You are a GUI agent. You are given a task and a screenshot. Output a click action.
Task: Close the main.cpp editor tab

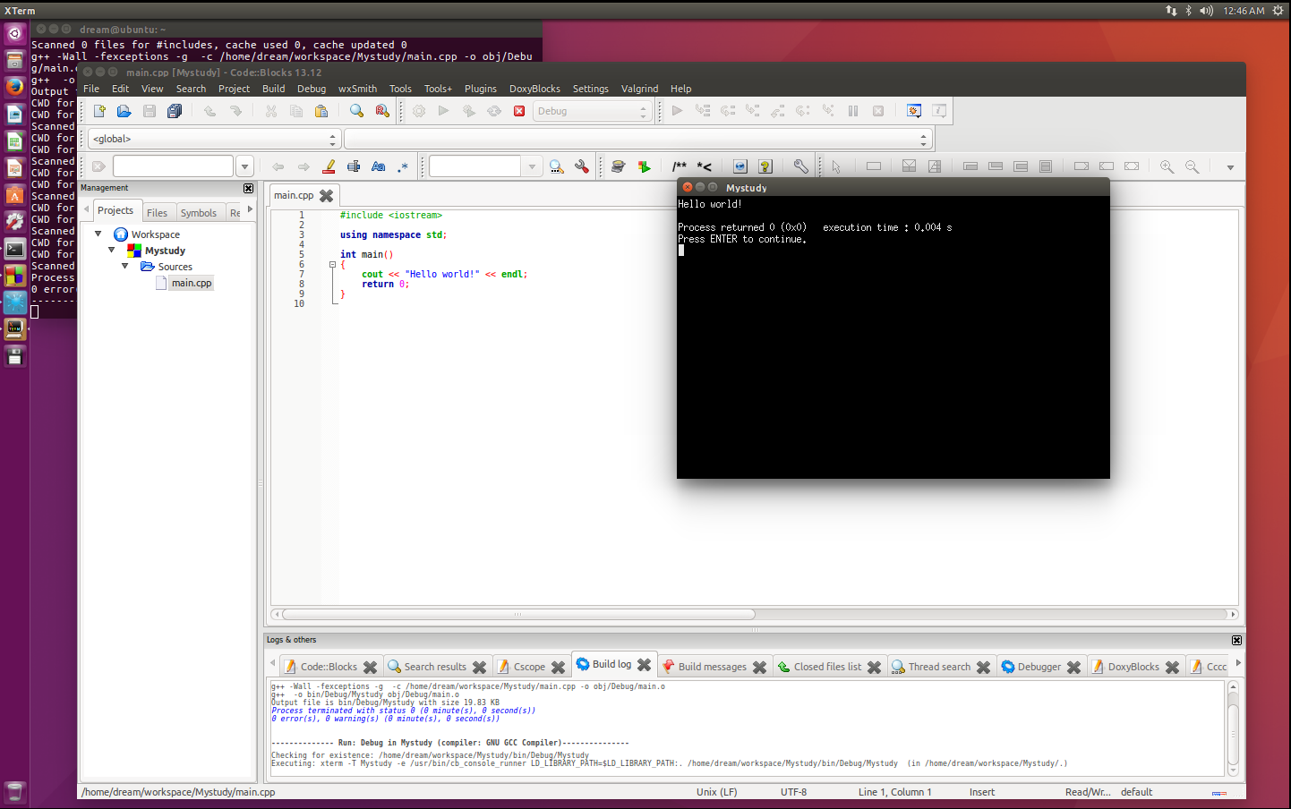tap(327, 196)
